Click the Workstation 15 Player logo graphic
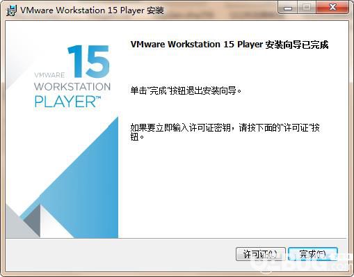 coord(72,77)
